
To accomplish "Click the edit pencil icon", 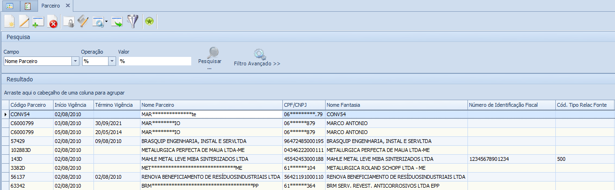I will (23, 22).
